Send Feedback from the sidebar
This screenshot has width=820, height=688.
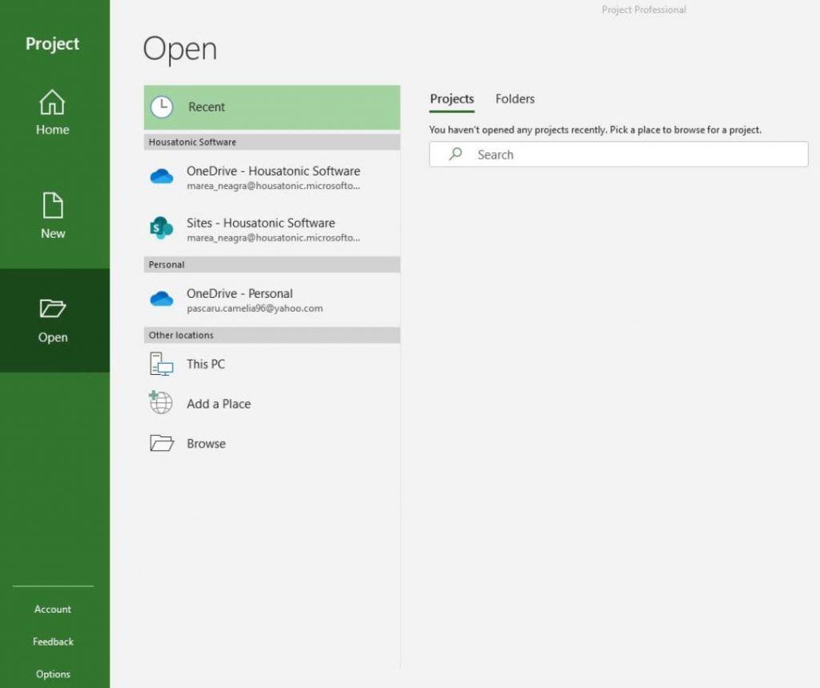[52, 641]
